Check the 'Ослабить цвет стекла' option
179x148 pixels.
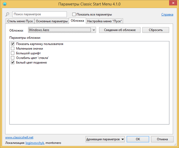click(12, 58)
